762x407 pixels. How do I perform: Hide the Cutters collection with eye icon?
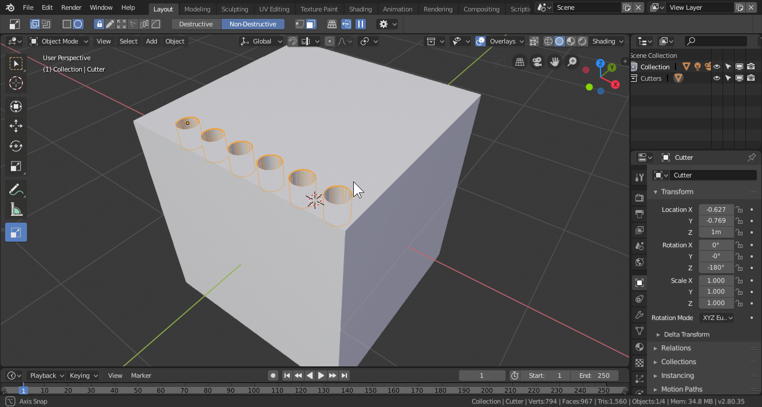(716, 78)
